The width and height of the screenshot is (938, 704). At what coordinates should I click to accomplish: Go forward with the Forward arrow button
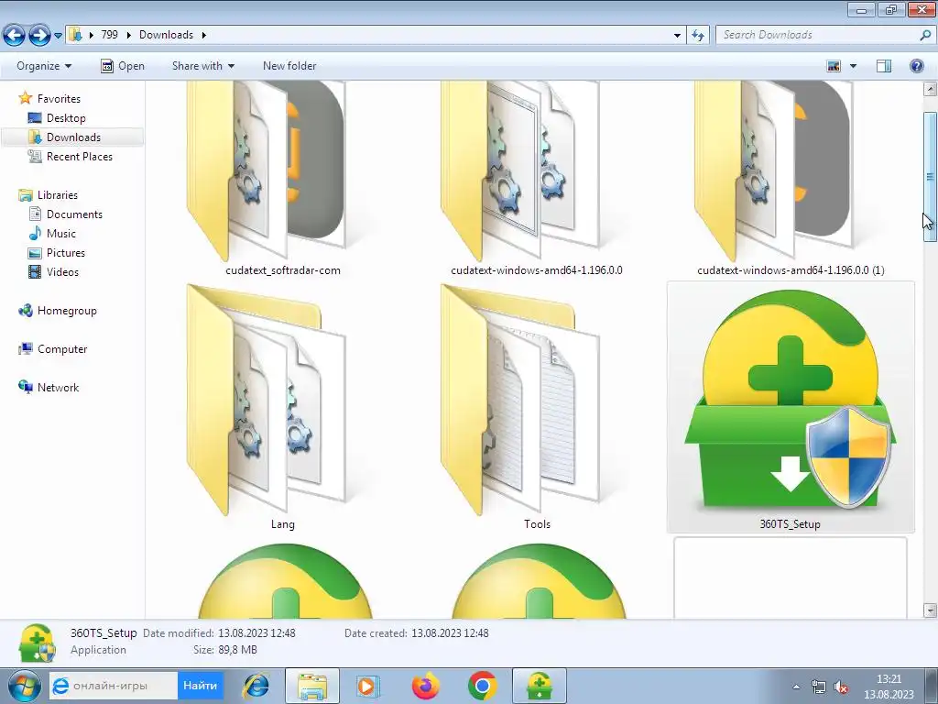(x=39, y=36)
